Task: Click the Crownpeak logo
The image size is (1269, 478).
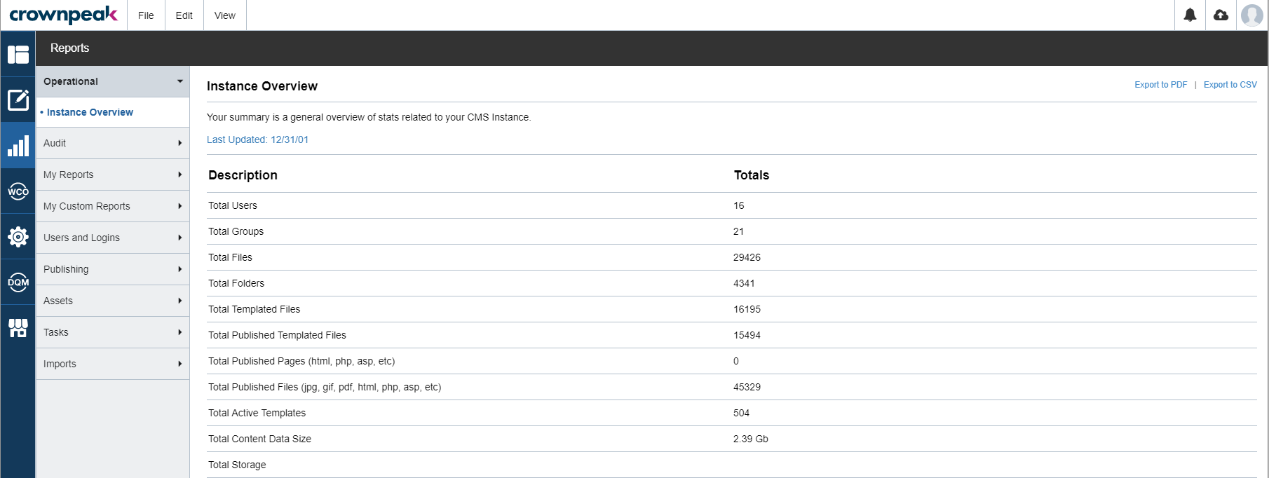Action: click(x=63, y=15)
